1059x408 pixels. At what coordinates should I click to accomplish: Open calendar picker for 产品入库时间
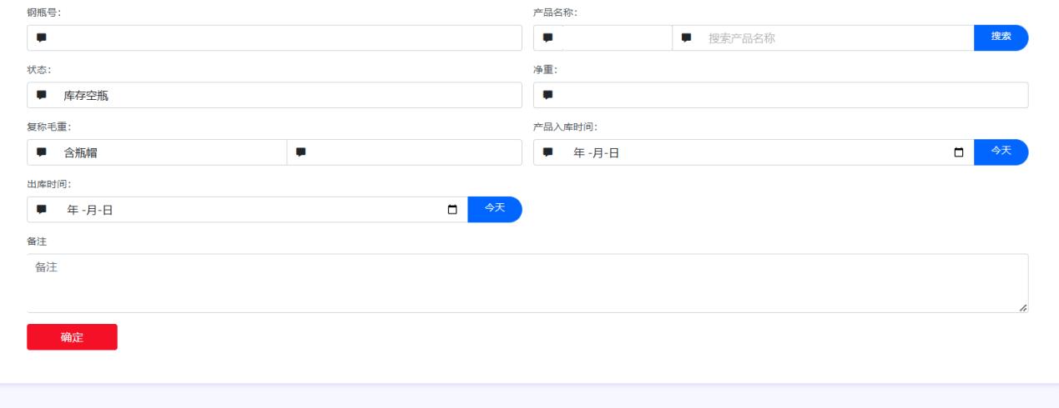click(958, 152)
